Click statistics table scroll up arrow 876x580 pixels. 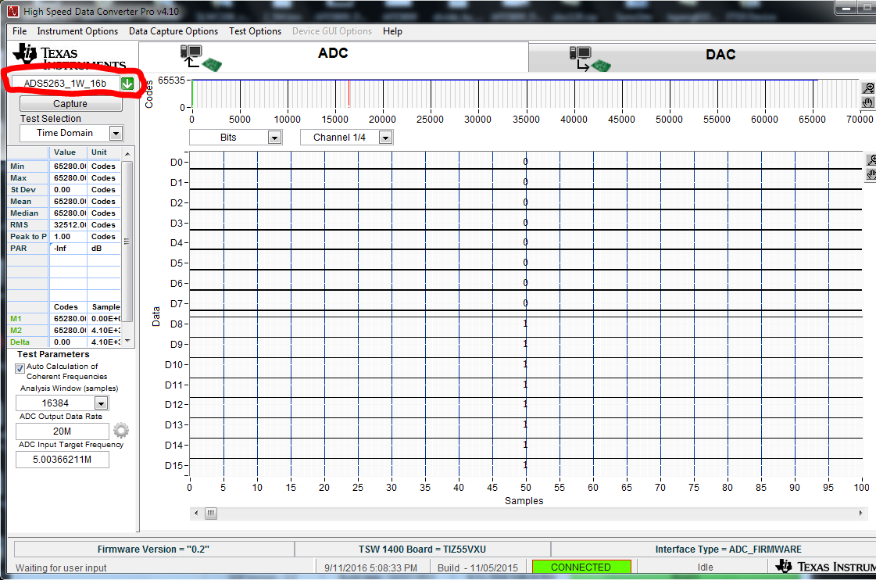point(127,153)
